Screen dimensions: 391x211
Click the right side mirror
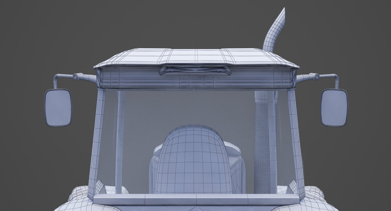(x=334, y=108)
